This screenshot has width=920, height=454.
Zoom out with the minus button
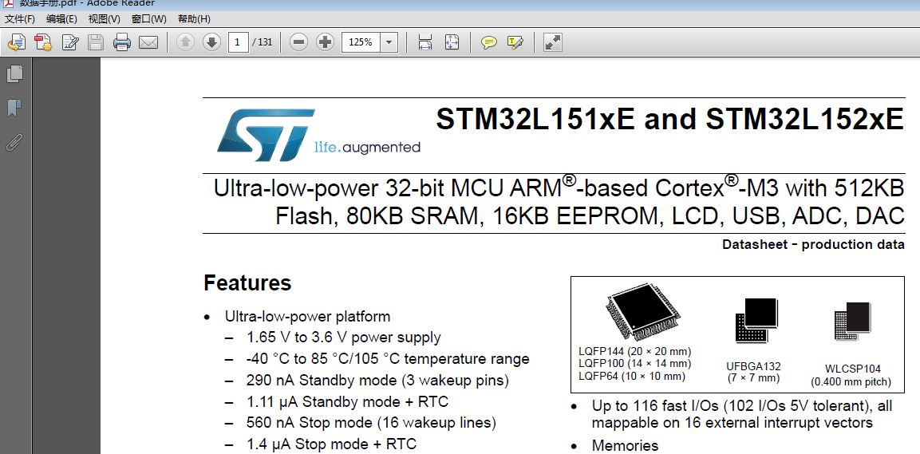pyautogui.click(x=298, y=42)
